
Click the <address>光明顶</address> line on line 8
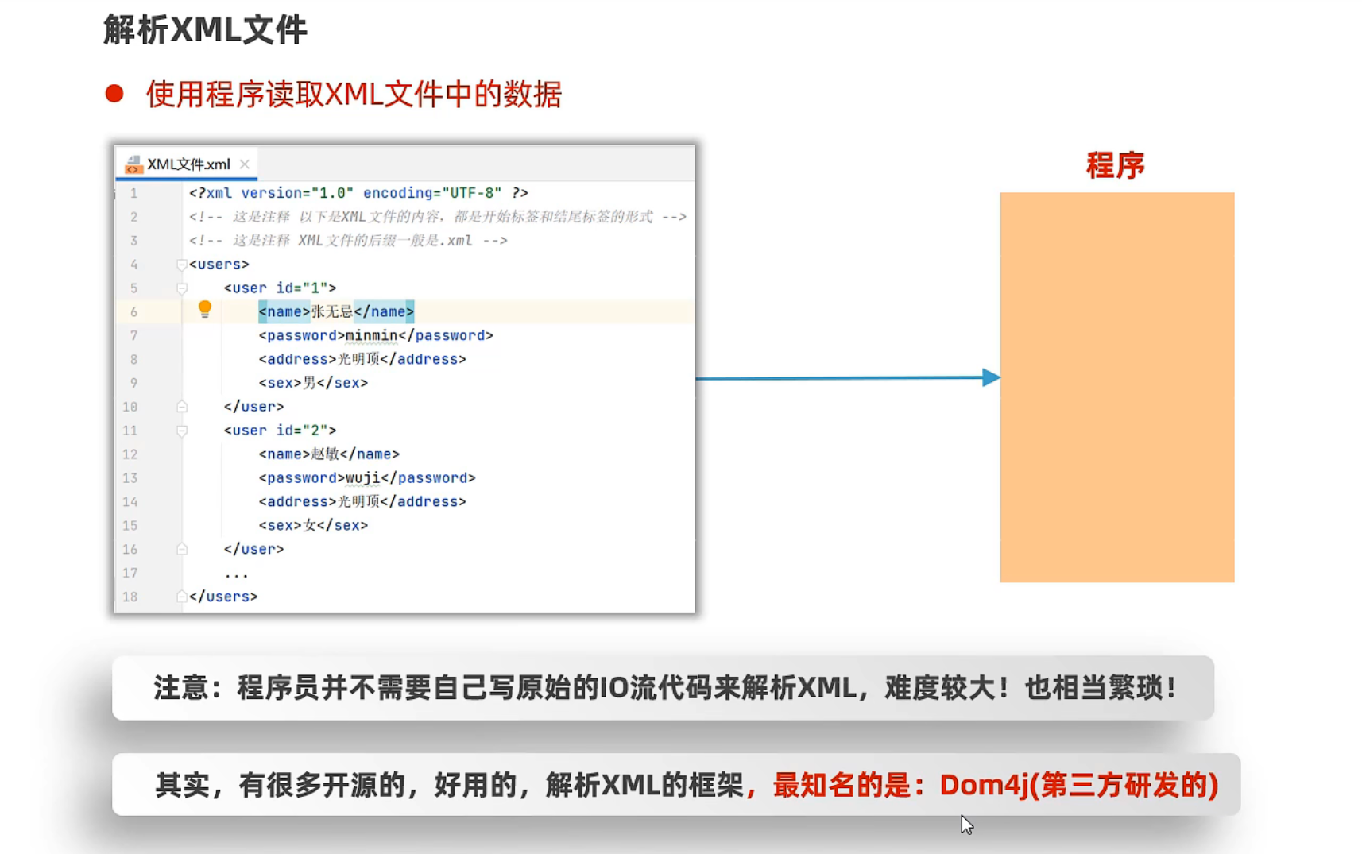click(x=362, y=359)
